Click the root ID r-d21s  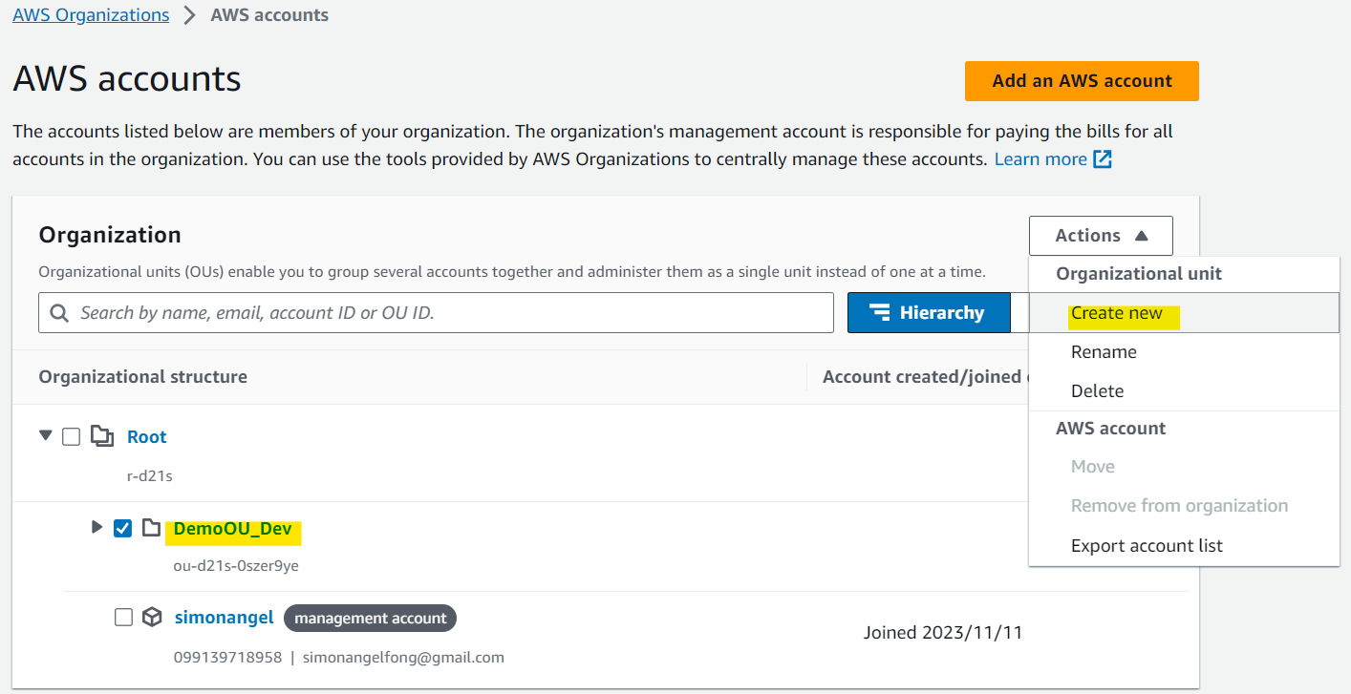[150, 475]
